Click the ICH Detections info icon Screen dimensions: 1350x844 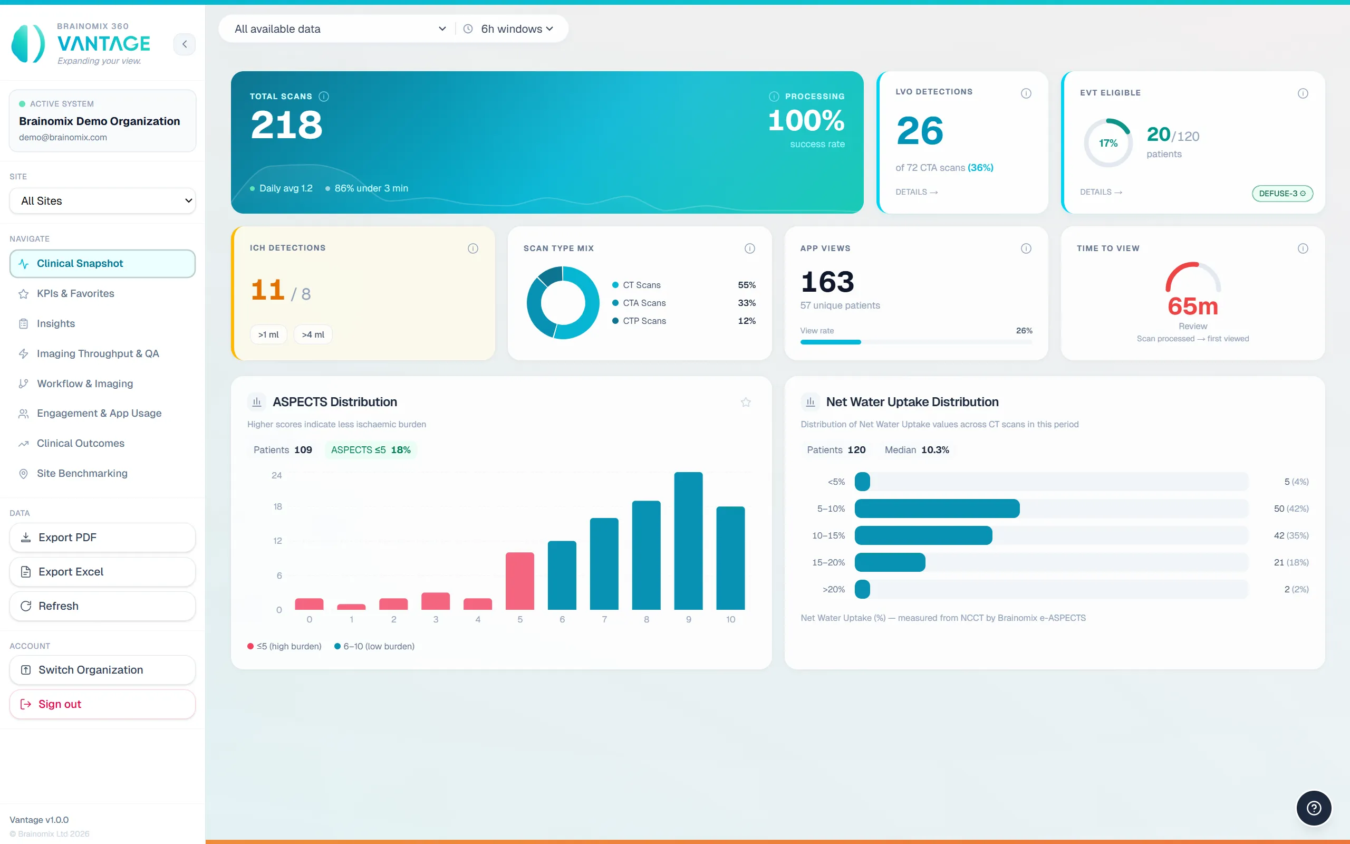472,248
